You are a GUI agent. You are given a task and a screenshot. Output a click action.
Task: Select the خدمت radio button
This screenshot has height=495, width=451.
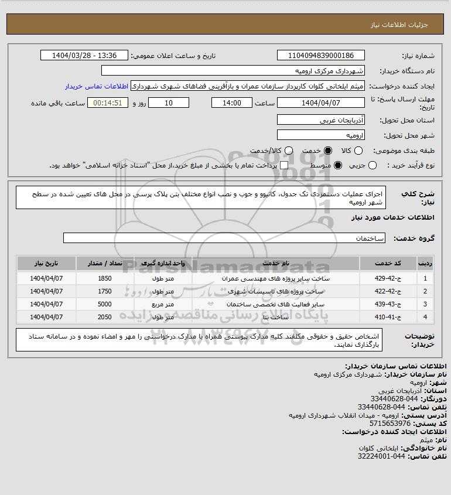328,151
